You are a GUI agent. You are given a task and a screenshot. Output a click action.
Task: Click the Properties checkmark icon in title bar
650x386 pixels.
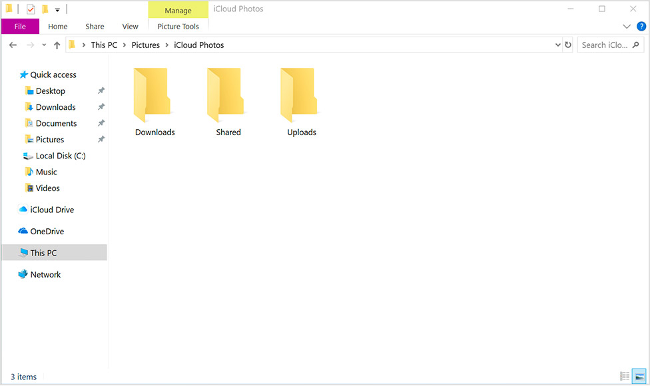click(31, 9)
